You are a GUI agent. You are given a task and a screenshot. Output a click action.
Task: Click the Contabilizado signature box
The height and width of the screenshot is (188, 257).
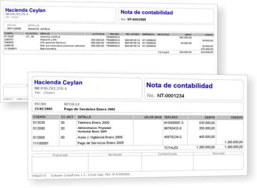point(167,161)
